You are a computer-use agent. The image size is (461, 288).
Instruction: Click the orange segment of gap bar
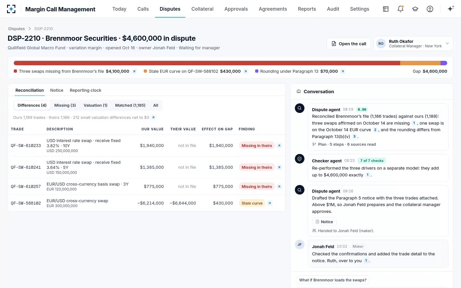click(x=420, y=63)
